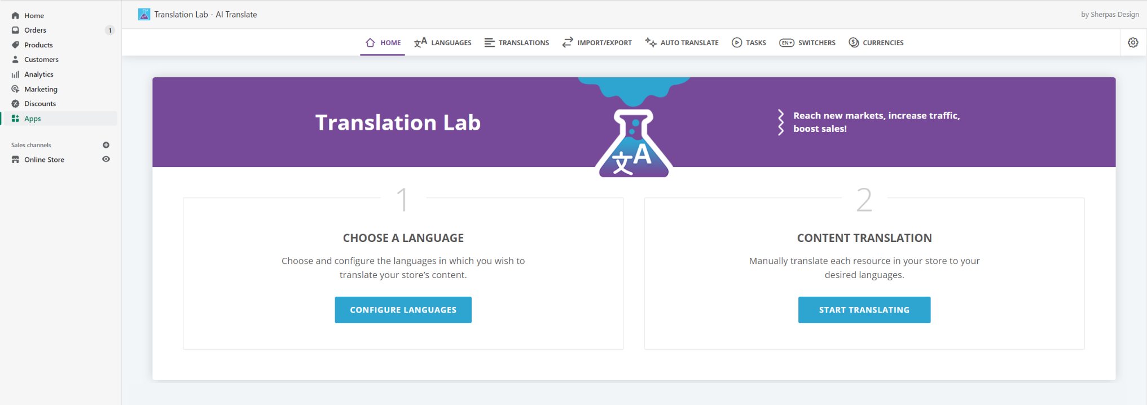Open the CURRENCIES tab
Viewport: 1147px width, 405px height.
[876, 42]
